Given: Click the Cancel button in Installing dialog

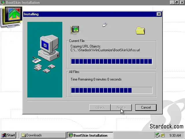Looking at the screenshot, I should [x=146, y=107].
